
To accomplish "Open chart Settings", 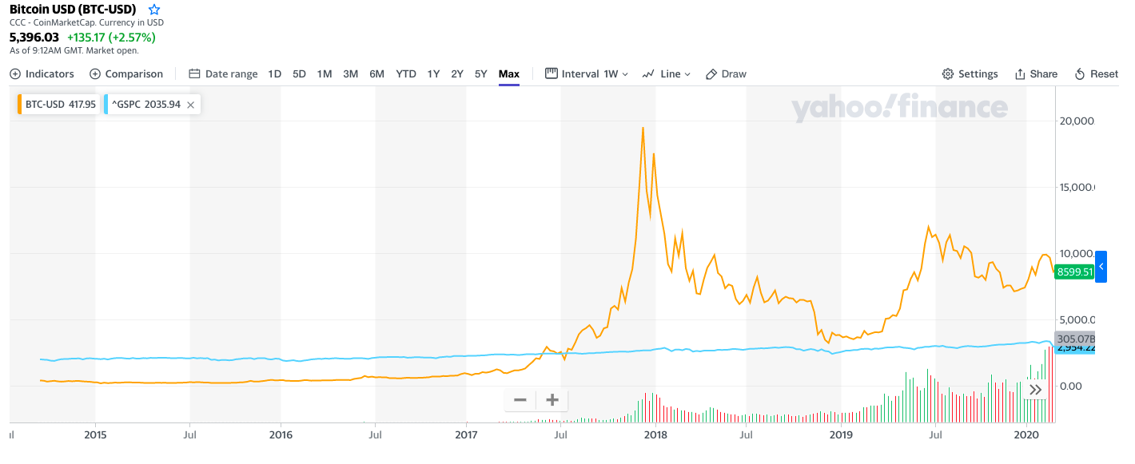I will (x=970, y=73).
